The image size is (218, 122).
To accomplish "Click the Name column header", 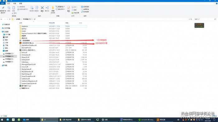I will point(21,23).
